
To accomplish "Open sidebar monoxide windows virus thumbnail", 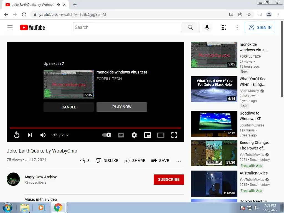I will click(214, 55).
